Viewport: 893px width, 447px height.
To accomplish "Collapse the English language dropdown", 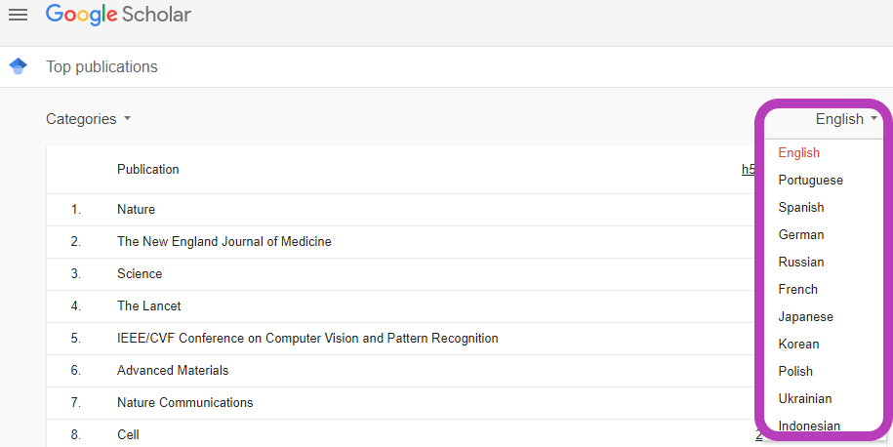I will pyautogui.click(x=847, y=119).
